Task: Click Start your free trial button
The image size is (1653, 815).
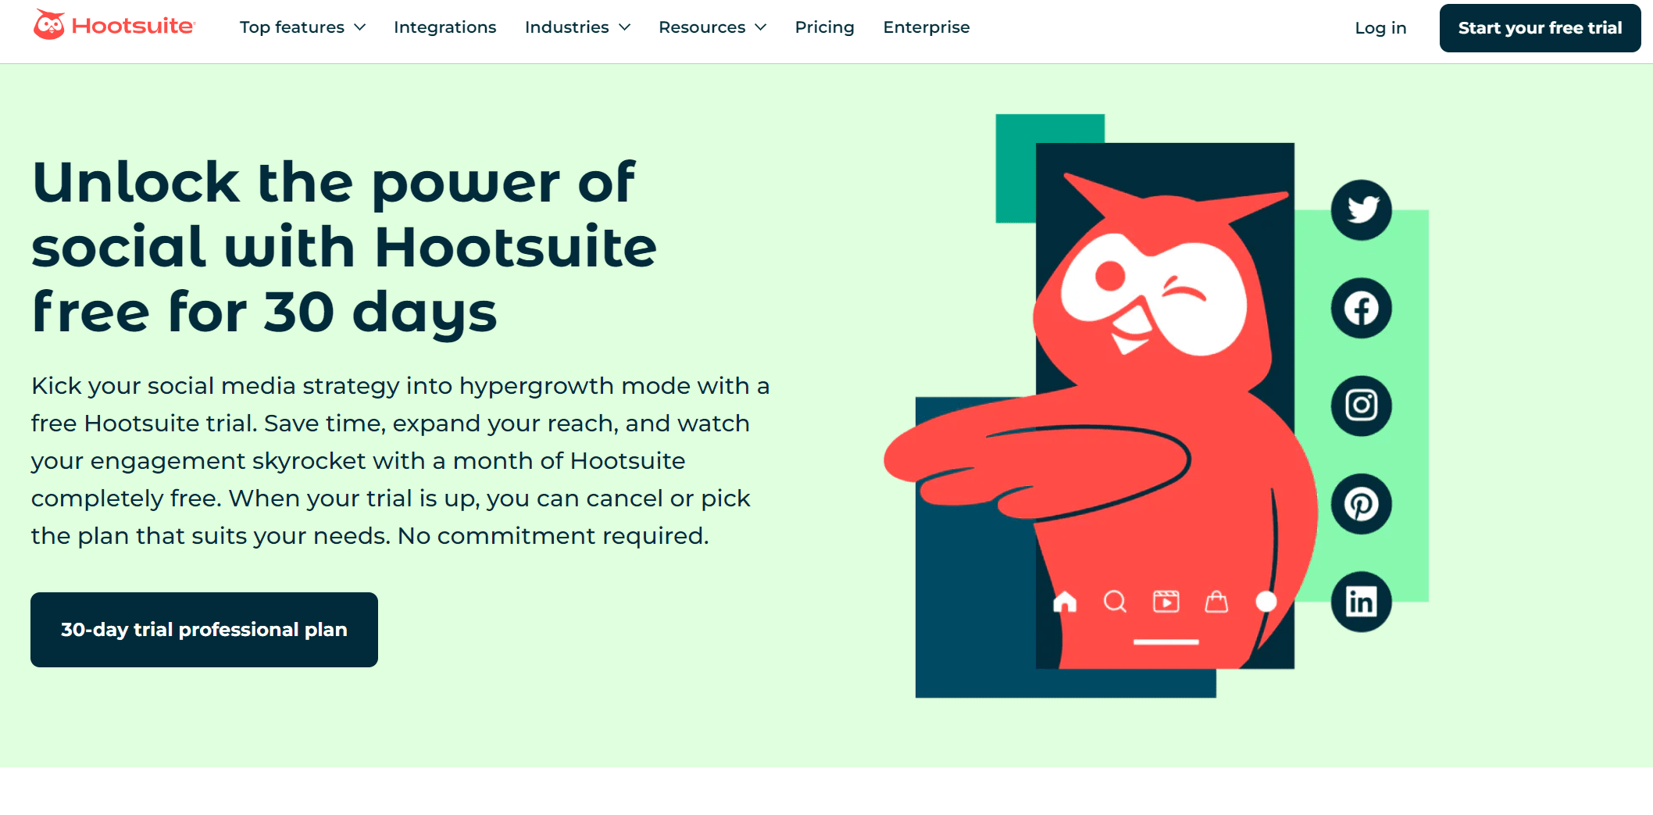Action: coord(1540,28)
